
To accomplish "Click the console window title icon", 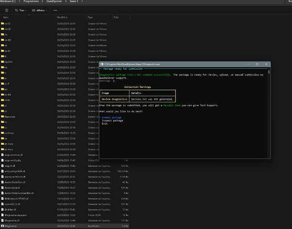I will pos(102,64).
